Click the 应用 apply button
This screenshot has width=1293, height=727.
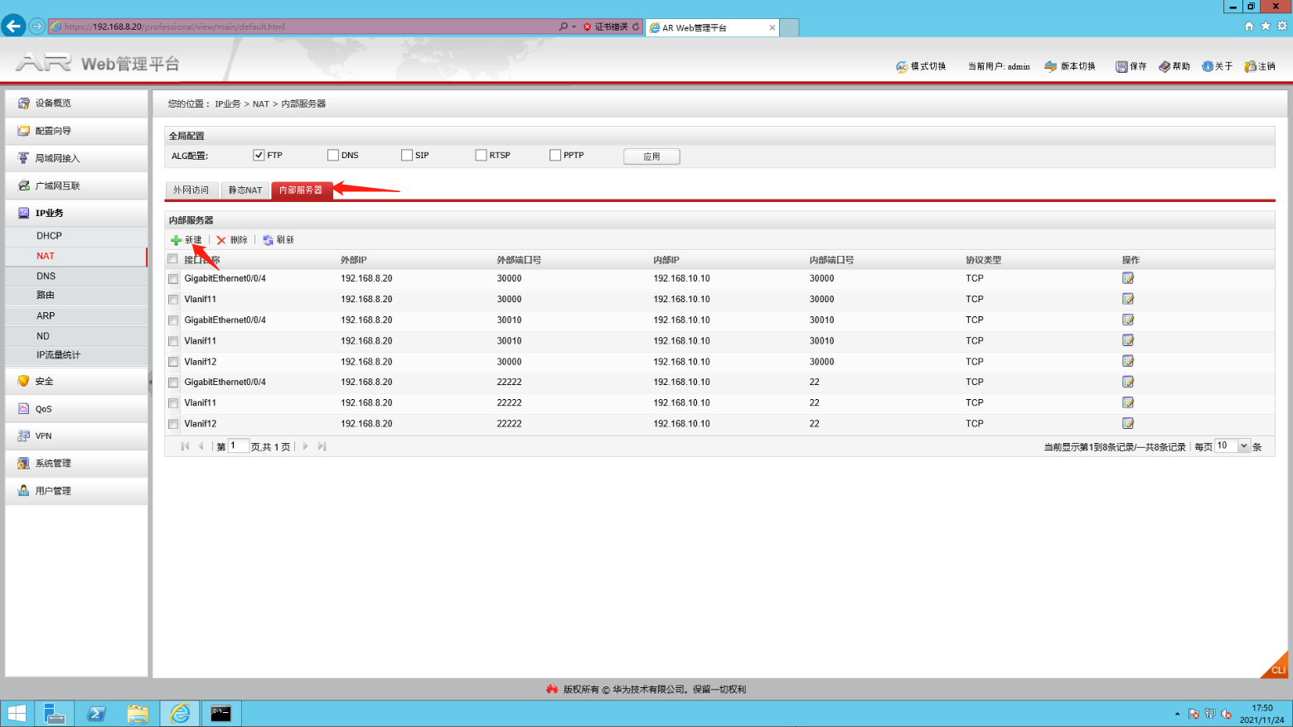click(x=651, y=156)
